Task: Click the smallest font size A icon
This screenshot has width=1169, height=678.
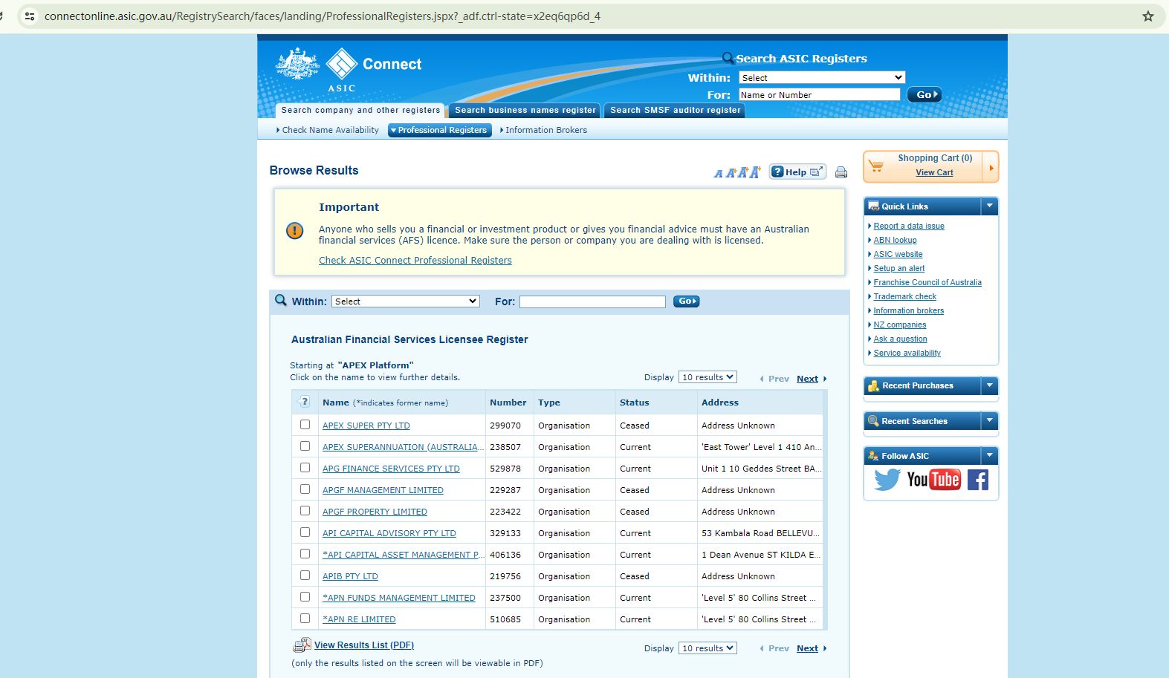Action: [x=718, y=174]
